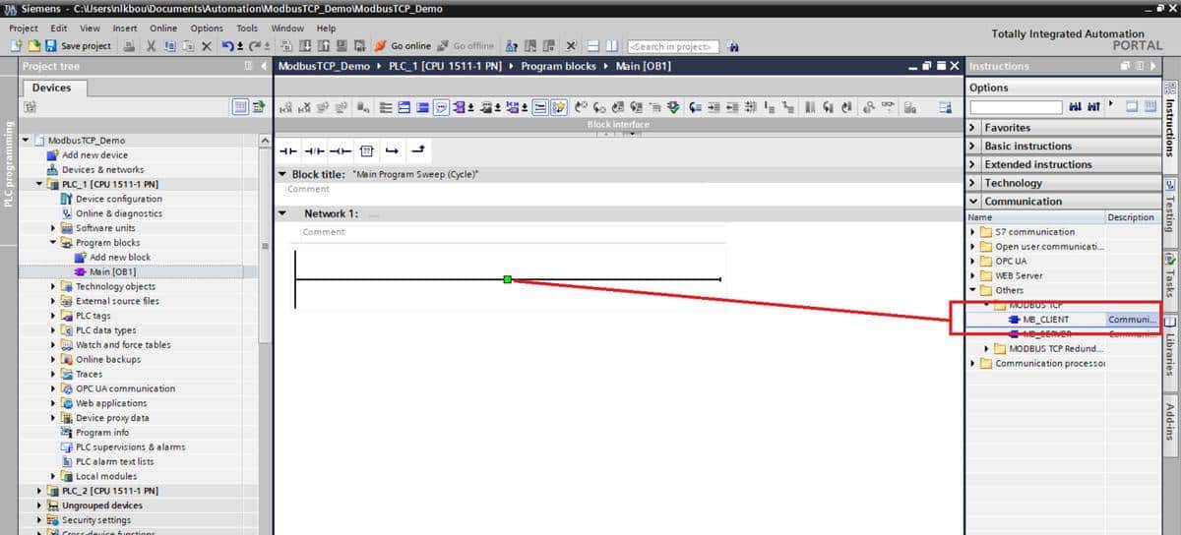
Task: Click the Save project icon
Action: pyautogui.click(x=50, y=46)
